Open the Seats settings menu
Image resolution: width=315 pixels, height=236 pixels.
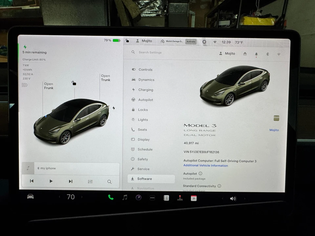(139, 129)
